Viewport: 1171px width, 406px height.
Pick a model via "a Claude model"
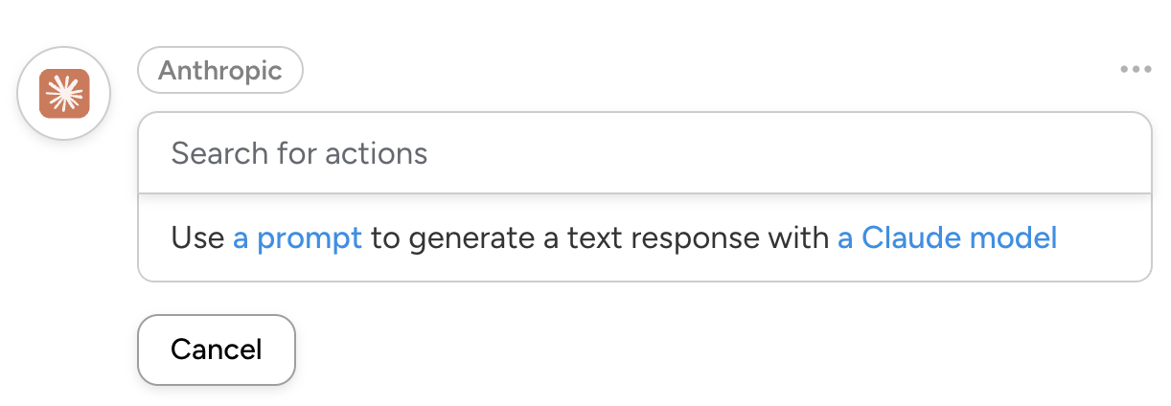[x=947, y=237]
